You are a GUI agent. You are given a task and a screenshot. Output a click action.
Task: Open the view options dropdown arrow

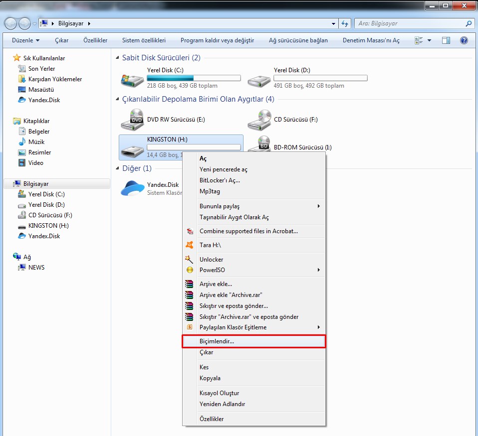coord(429,40)
